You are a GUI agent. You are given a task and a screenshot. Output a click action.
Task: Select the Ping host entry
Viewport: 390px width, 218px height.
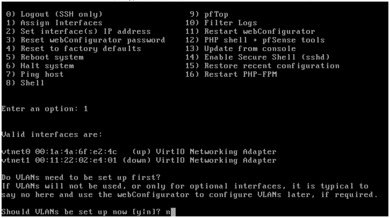coord(35,74)
